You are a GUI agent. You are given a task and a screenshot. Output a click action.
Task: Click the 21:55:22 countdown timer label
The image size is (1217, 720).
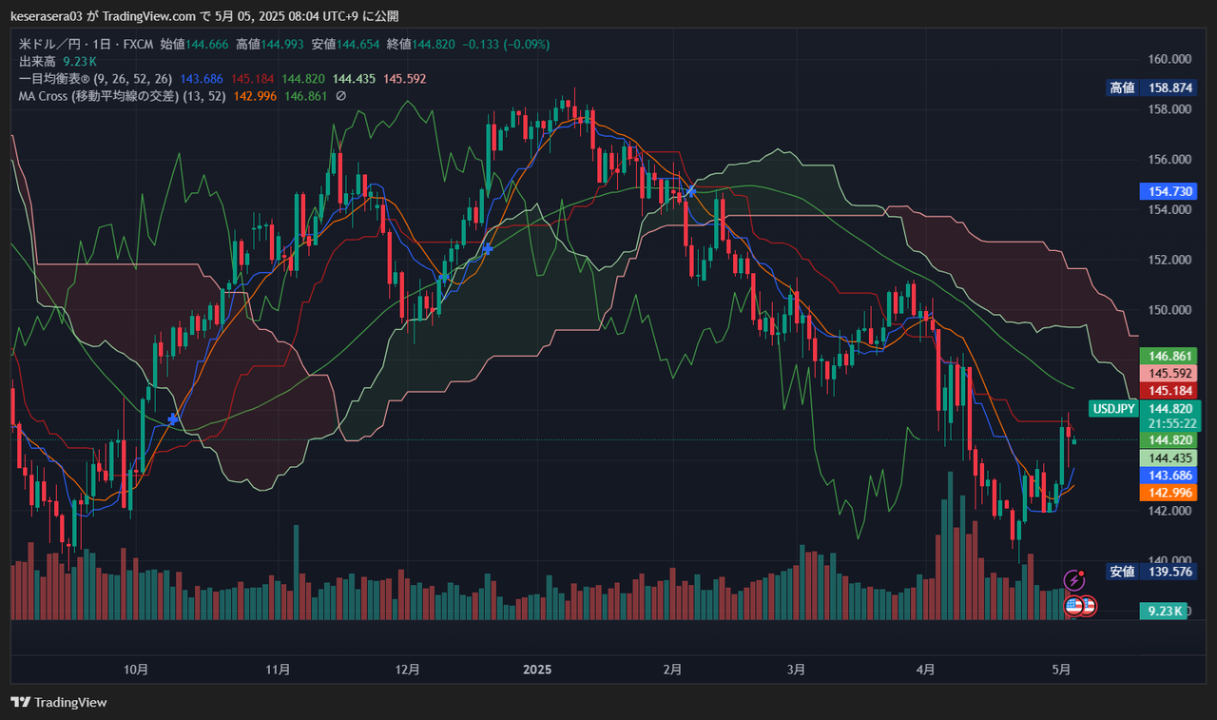(1172, 423)
